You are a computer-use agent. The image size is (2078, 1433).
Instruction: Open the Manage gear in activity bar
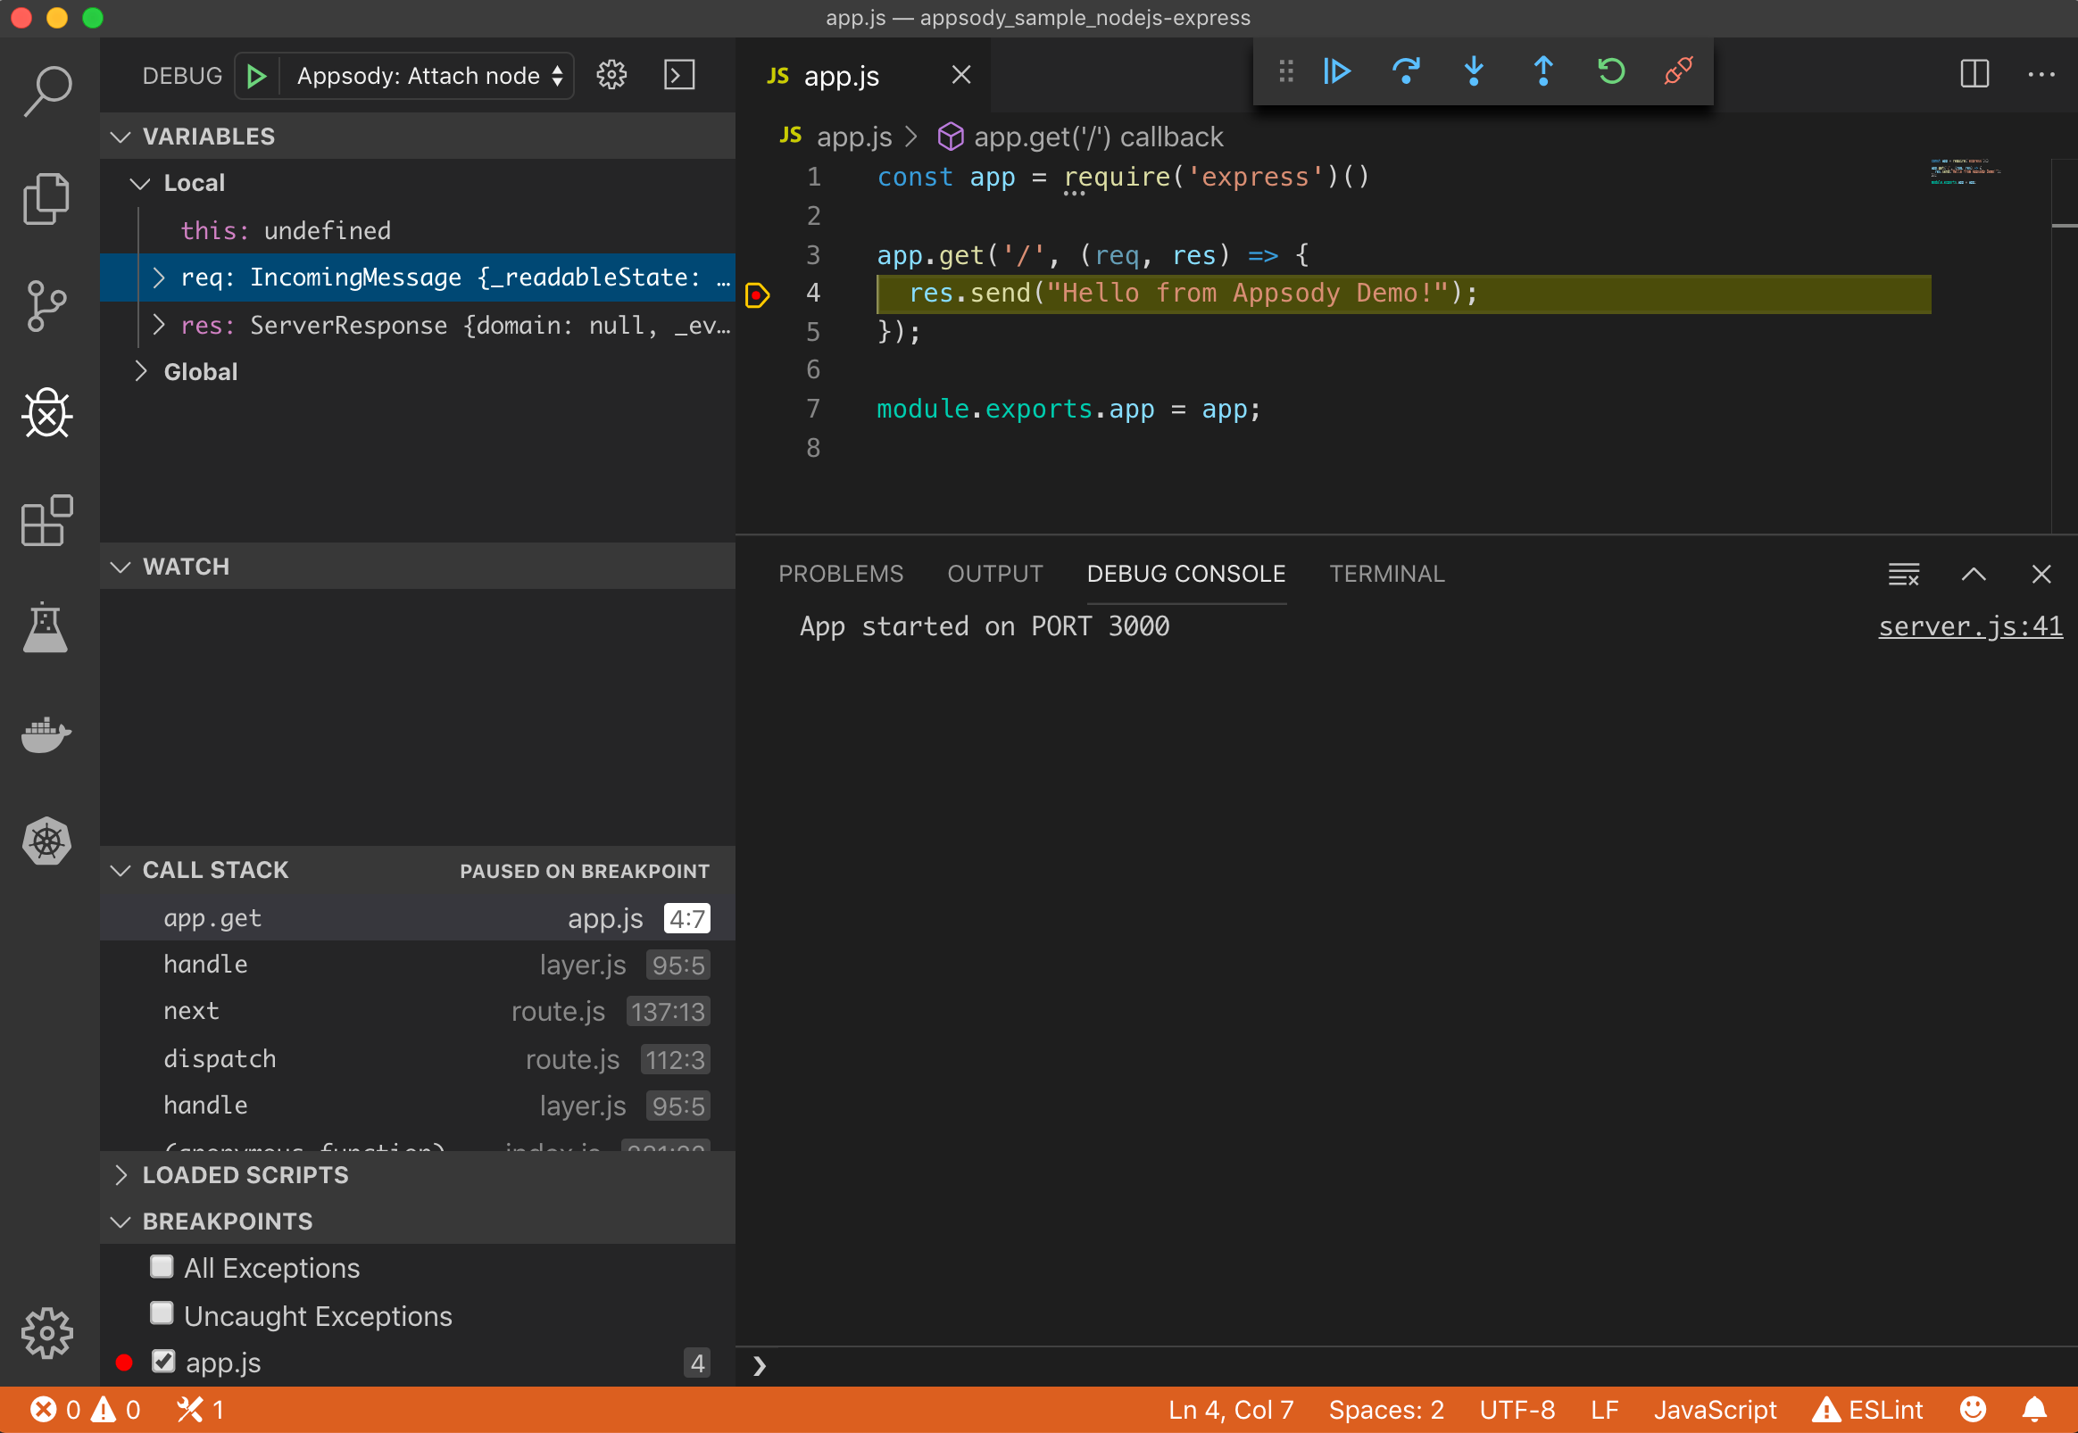pos(47,1333)
